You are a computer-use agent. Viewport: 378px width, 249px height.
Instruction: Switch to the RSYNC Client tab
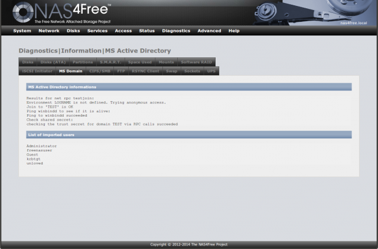145,71
